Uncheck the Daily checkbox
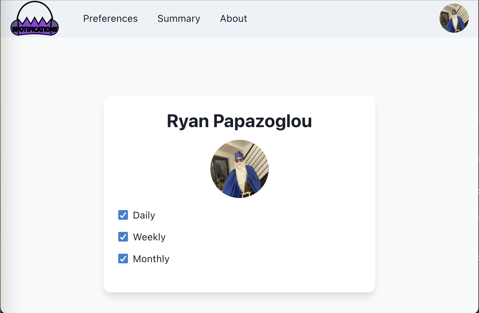The width and height of the screenshot is (479, 313). coord(123,215)
